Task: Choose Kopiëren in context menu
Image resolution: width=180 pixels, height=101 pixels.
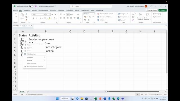Action: [x=34, y=48]
